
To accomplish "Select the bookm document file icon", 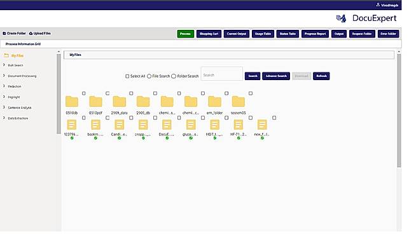I will pyautogui.click(x=95, y=125).
